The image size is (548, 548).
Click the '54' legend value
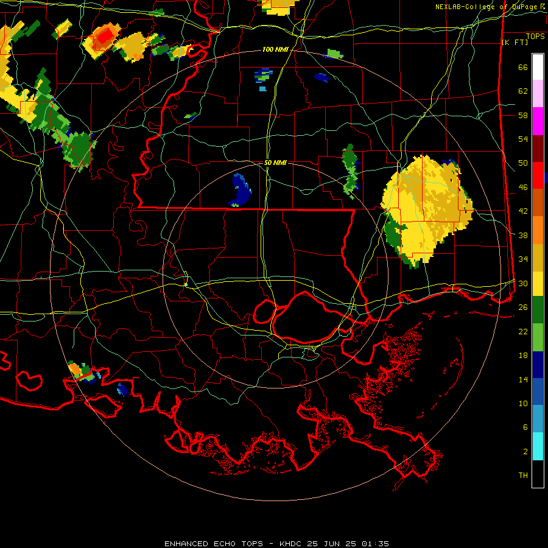pos(523,139)
